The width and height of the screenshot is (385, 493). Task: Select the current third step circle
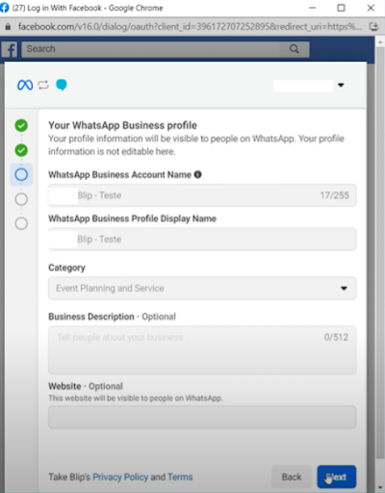[x=21, y=174]
